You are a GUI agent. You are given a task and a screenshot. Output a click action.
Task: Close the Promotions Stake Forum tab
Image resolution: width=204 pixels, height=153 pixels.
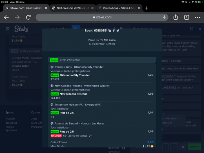coord(139,8)
